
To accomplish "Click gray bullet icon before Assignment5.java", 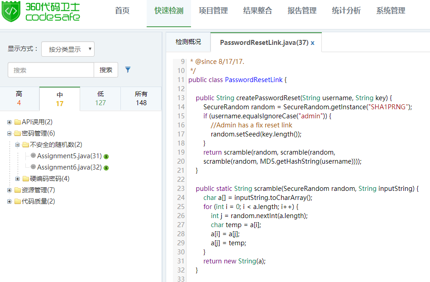I will click(x=33, y=156).
